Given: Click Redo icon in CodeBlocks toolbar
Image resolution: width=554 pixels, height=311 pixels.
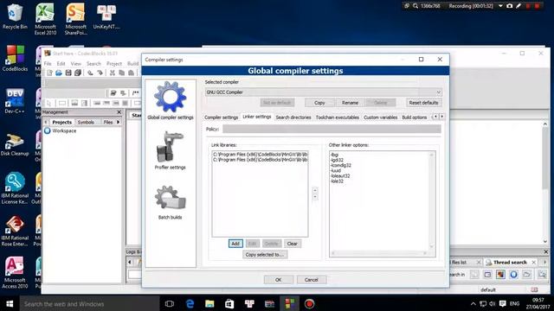Looking at the screenshot, I should pos(100,73).
